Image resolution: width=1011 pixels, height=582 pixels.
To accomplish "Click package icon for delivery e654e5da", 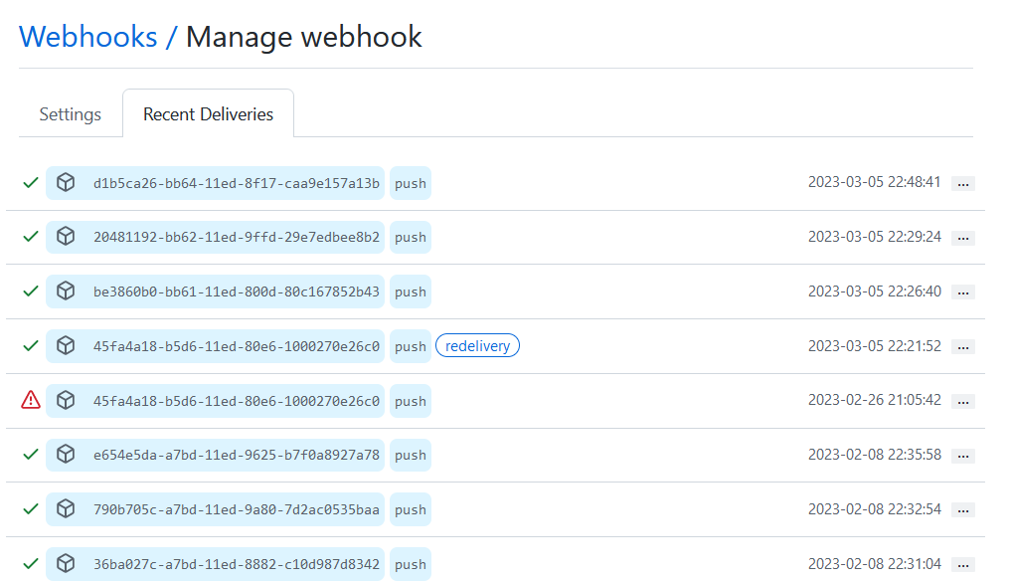I will [x=66, y=455].
